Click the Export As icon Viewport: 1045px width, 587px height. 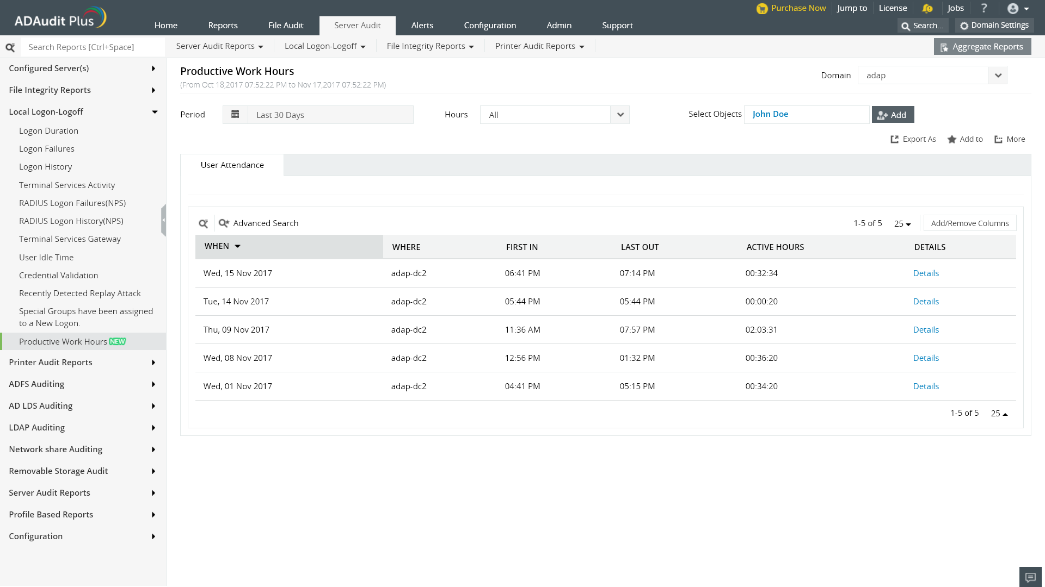pyautogui.click(x=895, y=139)
